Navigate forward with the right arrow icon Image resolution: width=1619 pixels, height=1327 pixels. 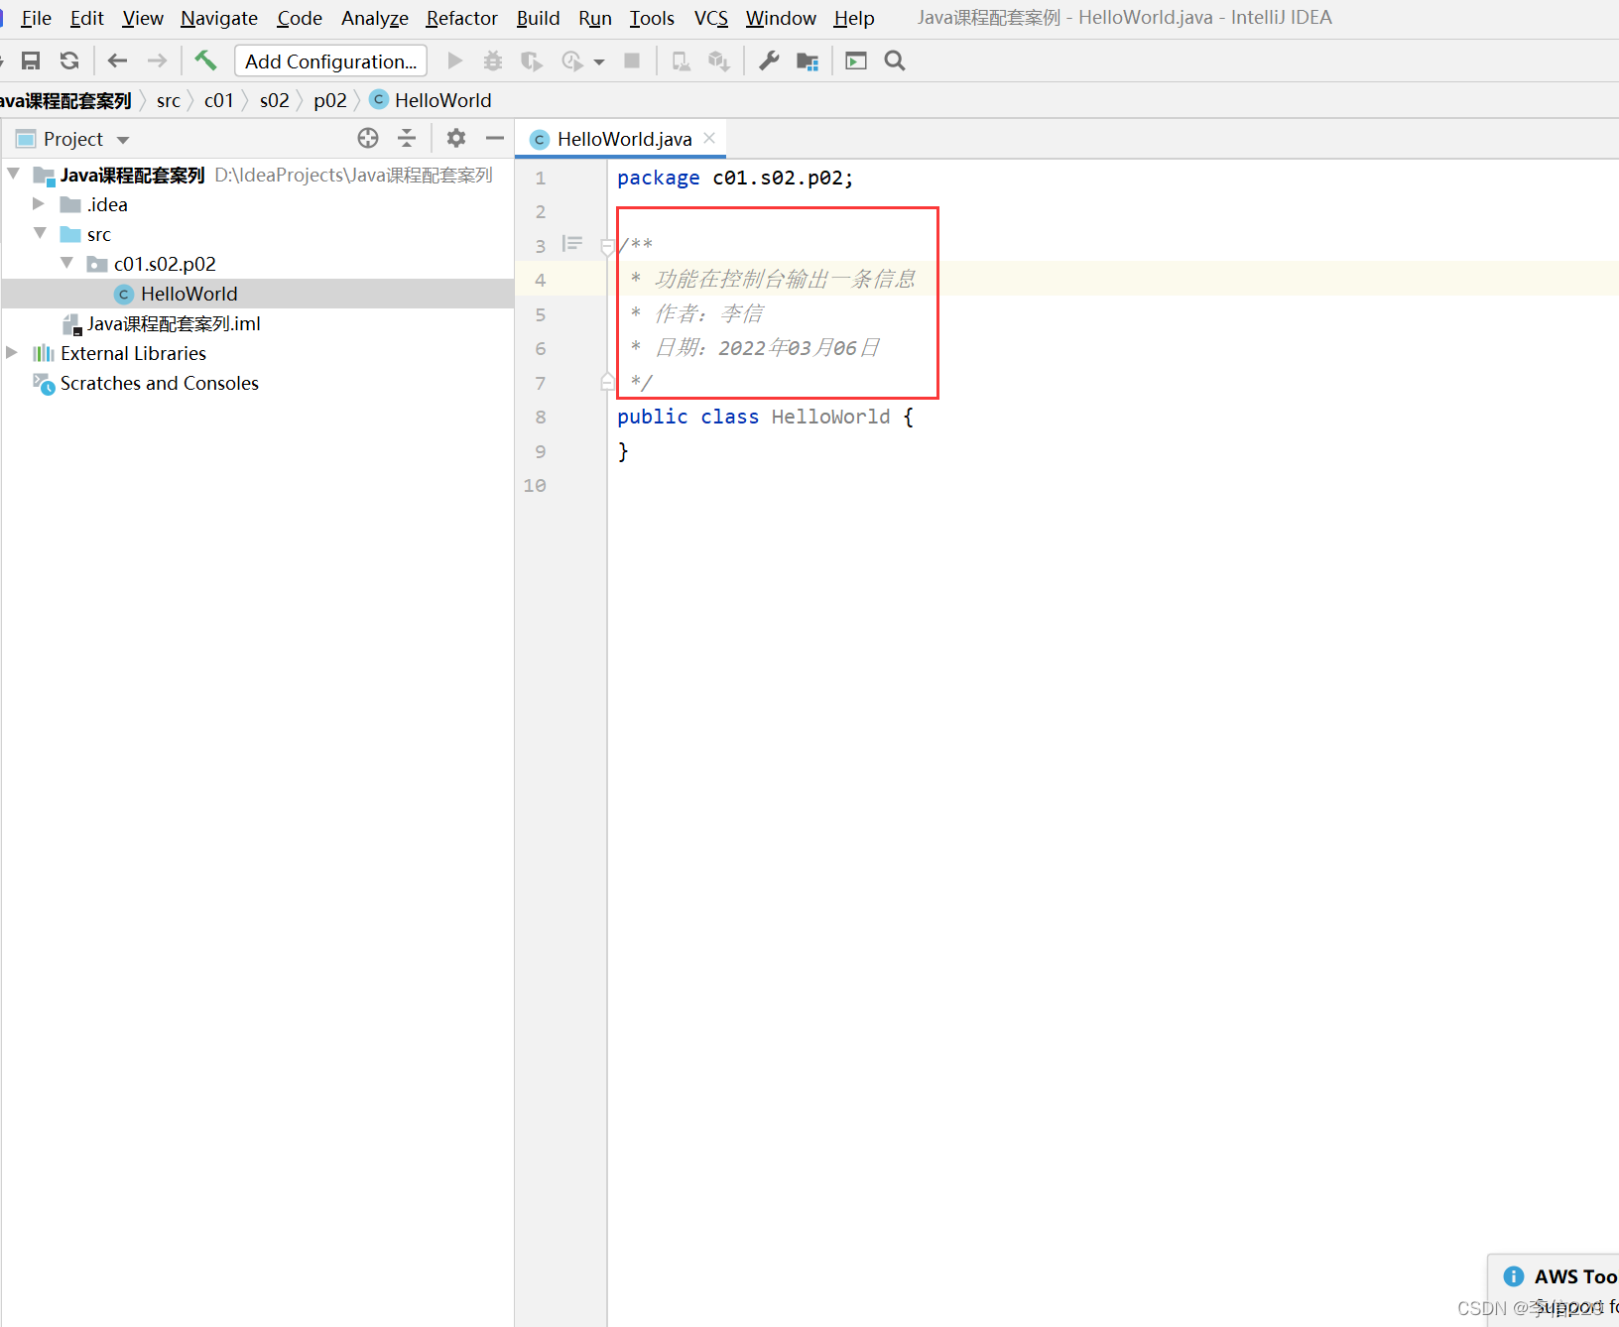point(157,61)
